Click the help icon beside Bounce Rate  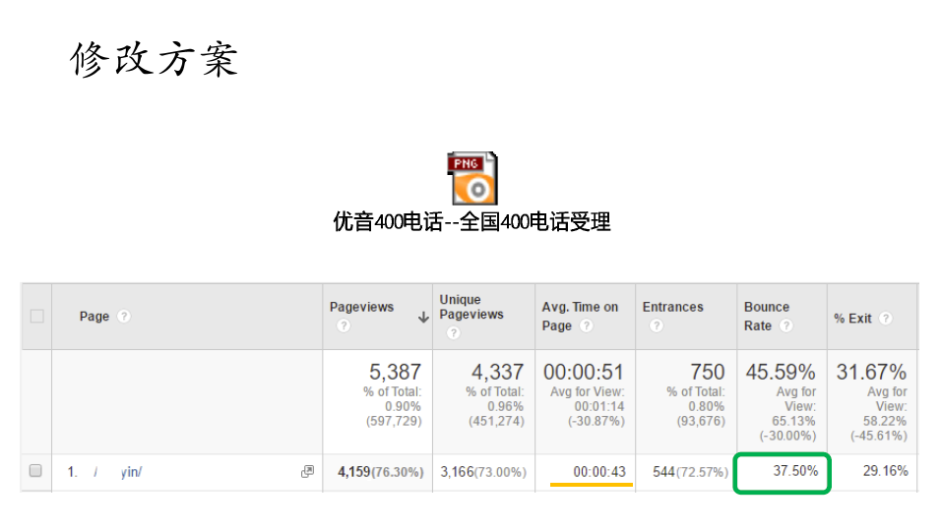point(785,325)
